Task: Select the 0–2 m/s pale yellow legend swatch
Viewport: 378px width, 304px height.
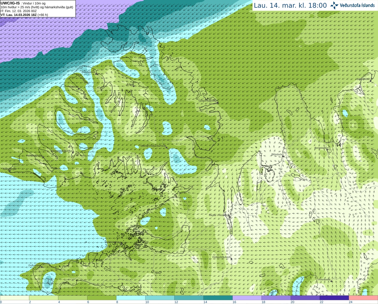Action: [14, 298]
